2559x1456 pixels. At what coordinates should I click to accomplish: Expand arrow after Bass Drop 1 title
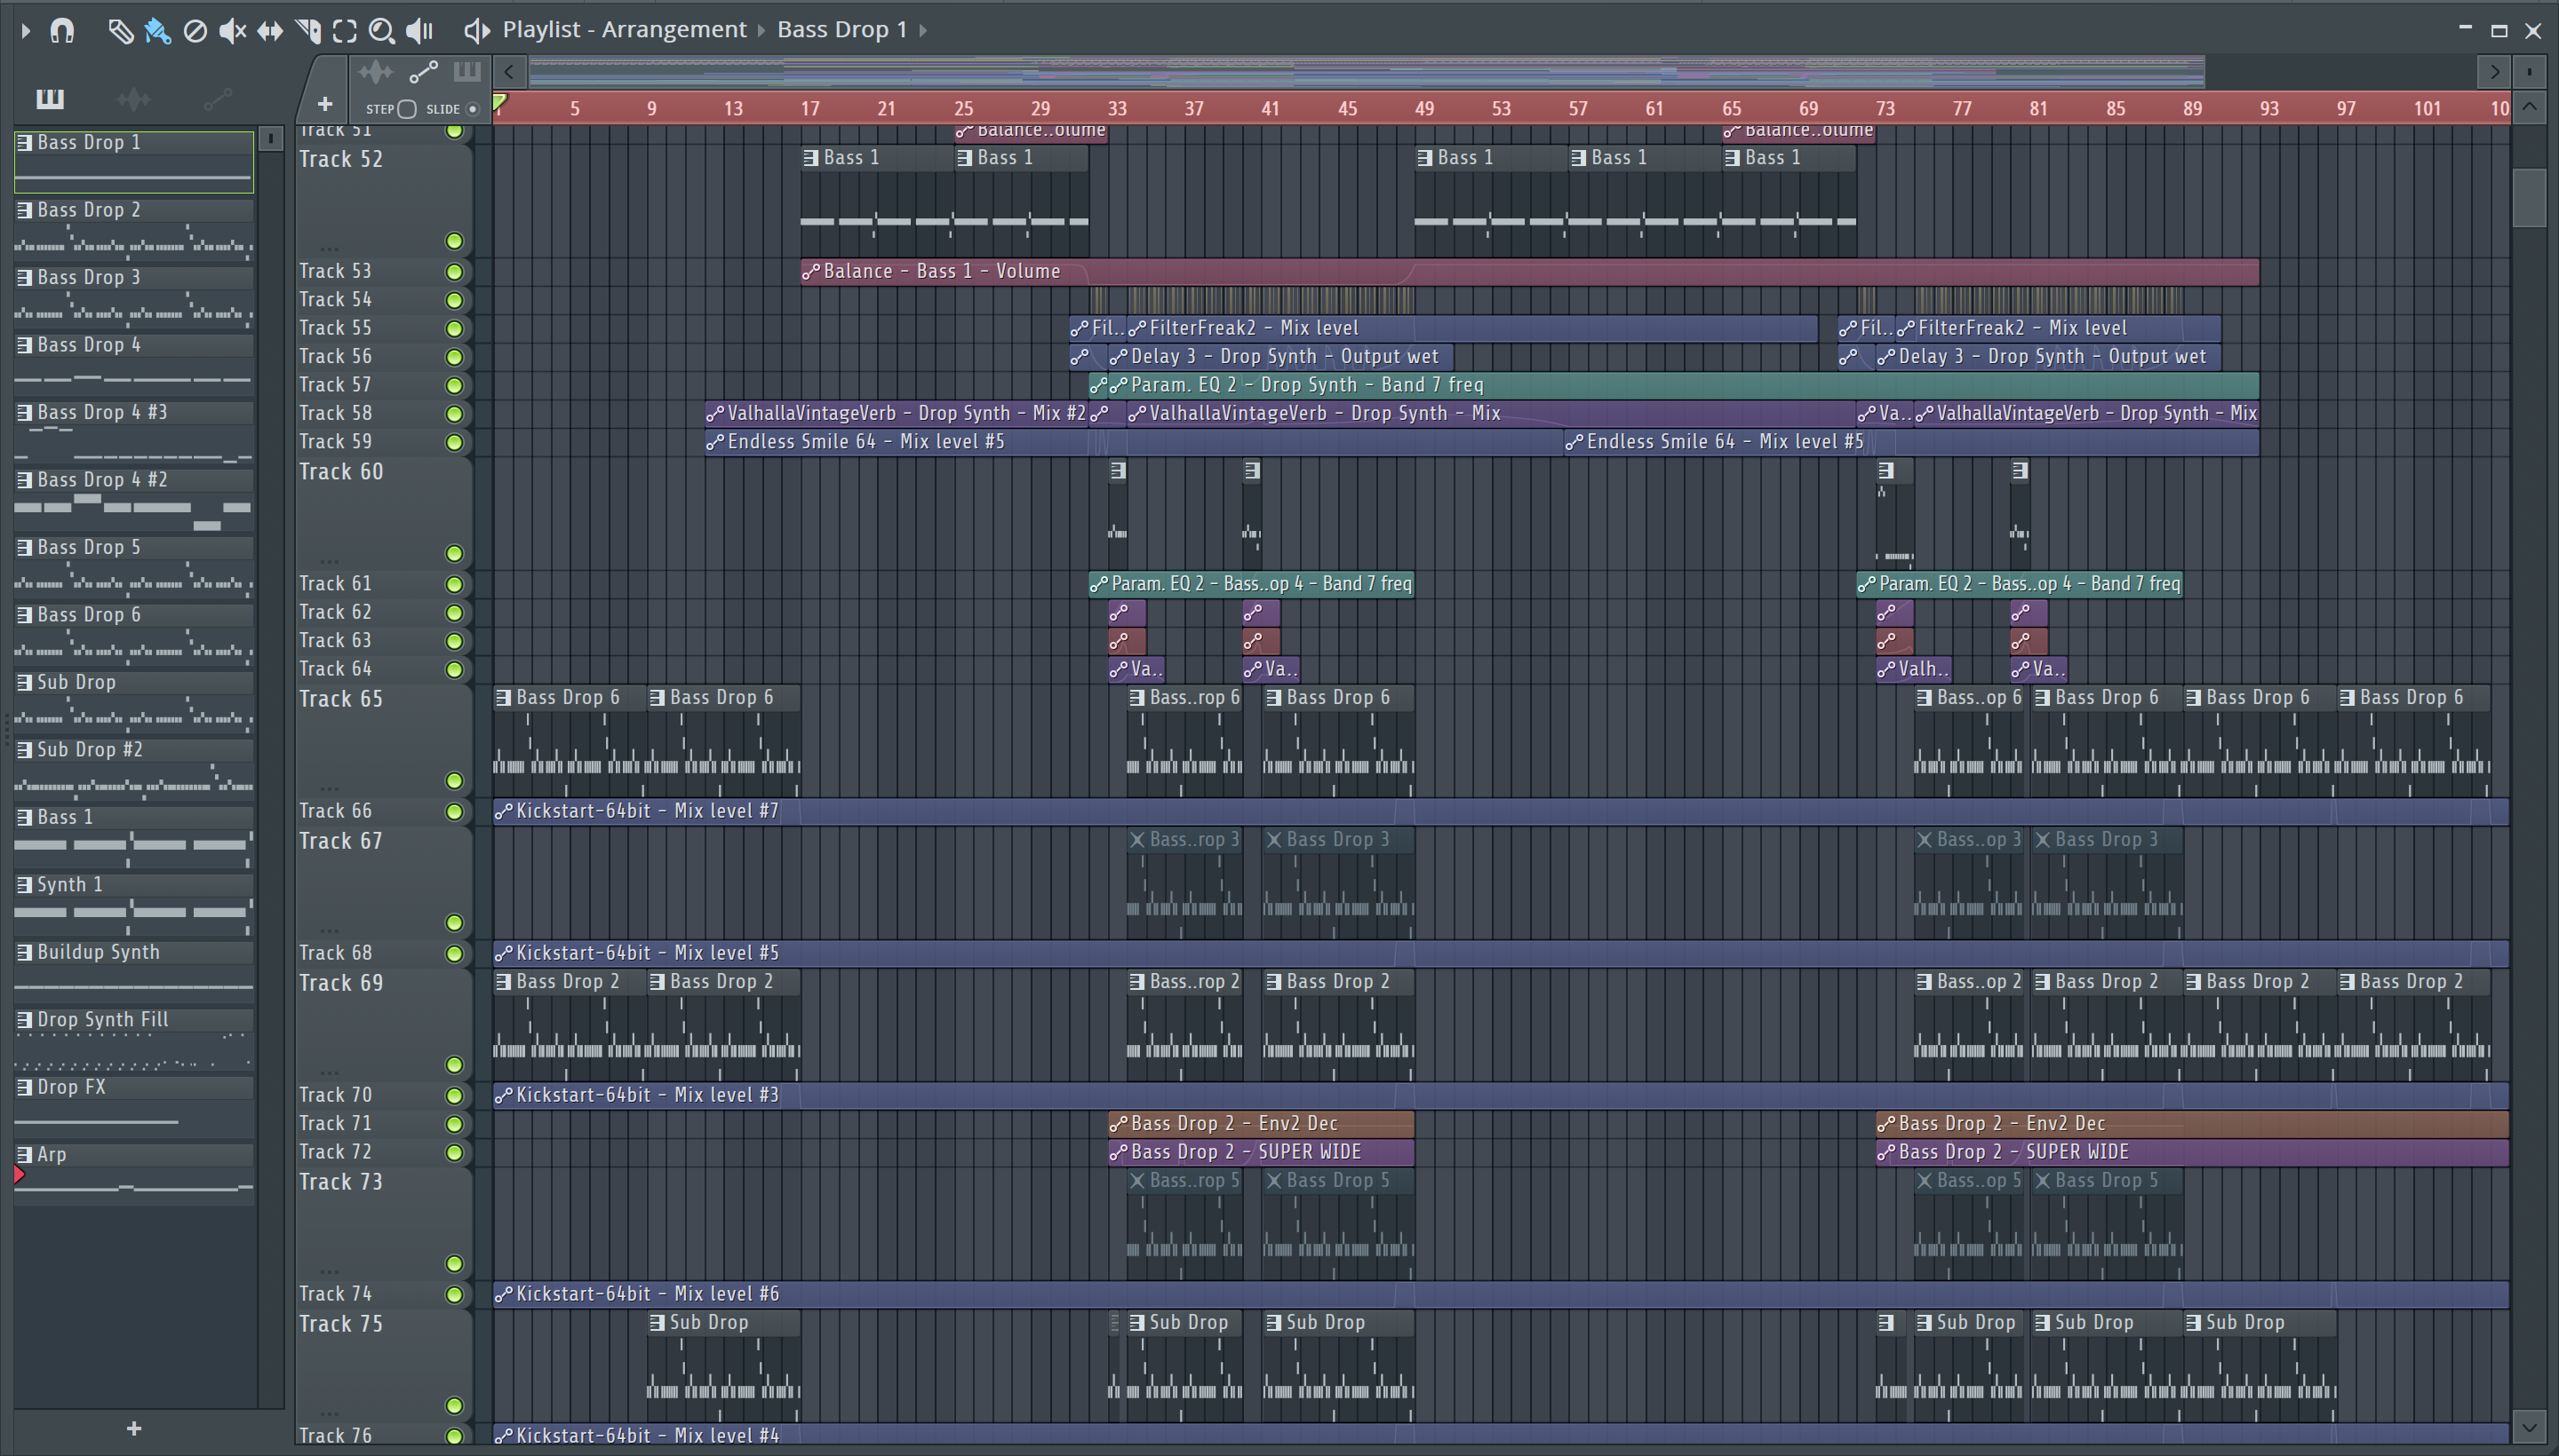(x=922, y=30)
